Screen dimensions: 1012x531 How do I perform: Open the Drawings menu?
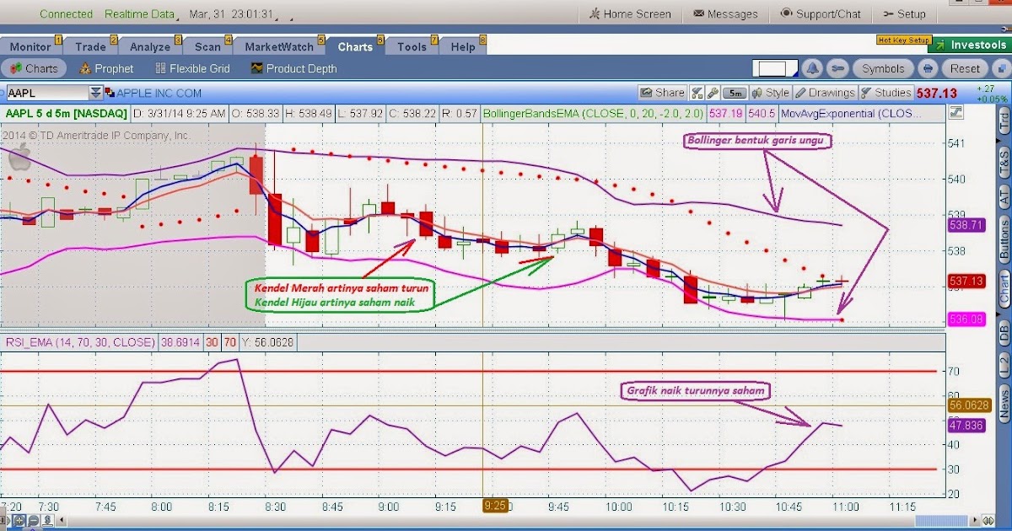coord(826,93)
